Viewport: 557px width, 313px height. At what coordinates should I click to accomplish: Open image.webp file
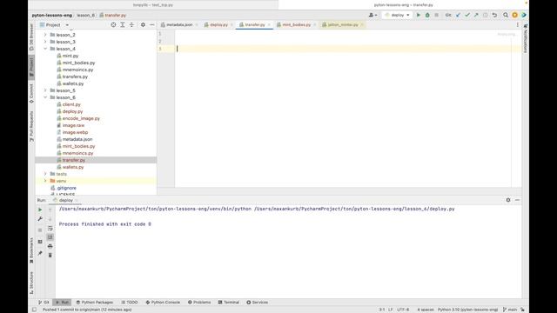(75, 132)
